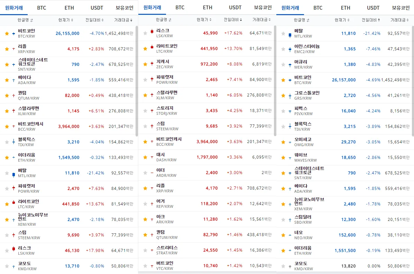
Task: Select 원화거래 tab above the 비트코인 26,155,000 list
Action: pyautogui.click(x=14, y=8)
